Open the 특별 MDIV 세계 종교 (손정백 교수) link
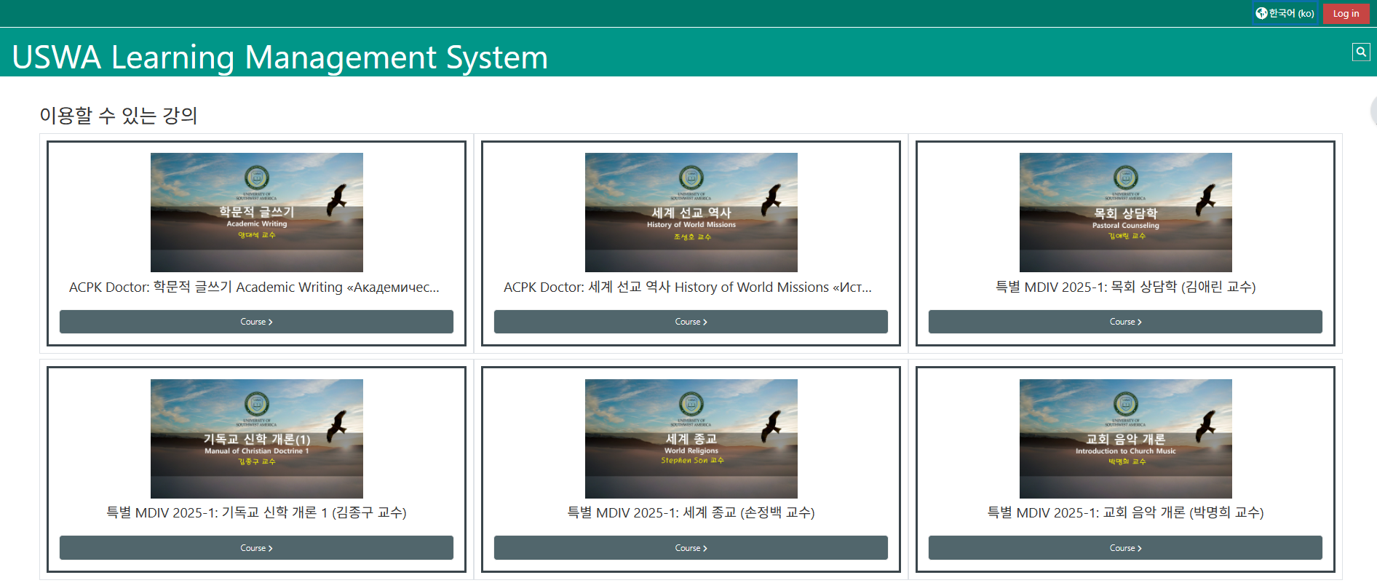The height and width of the screenshot is (583, 1377). point(691,513)
